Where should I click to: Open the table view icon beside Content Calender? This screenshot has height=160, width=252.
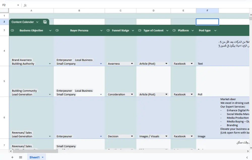tap(45, 22)
